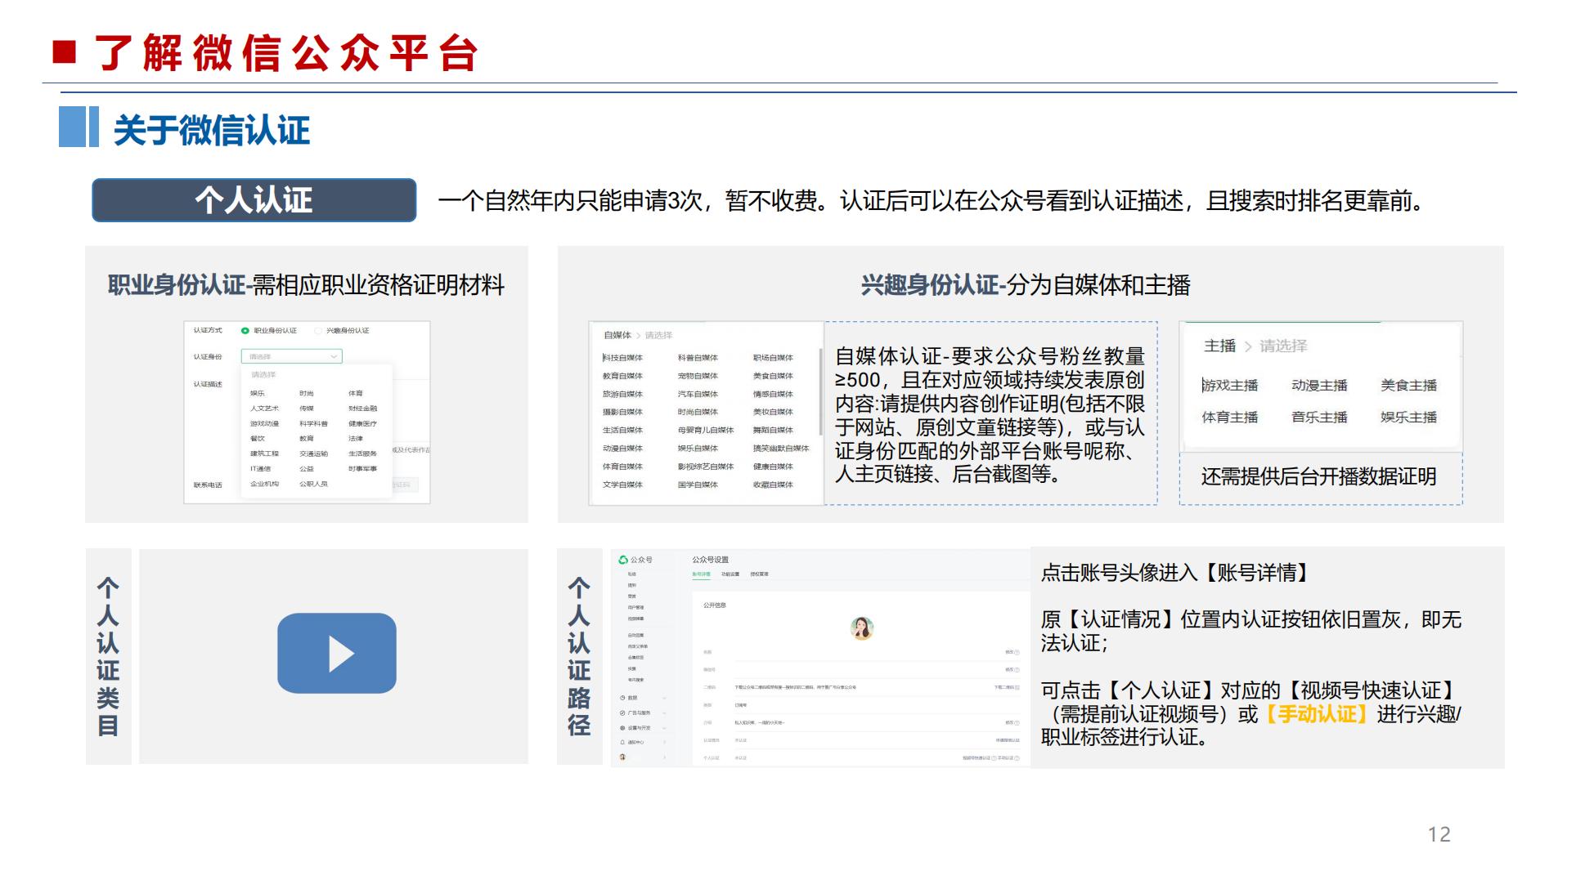Switch to the 功能设置 tab
Viewport: 1576px width, 880px height.
(x=730, y=574)
